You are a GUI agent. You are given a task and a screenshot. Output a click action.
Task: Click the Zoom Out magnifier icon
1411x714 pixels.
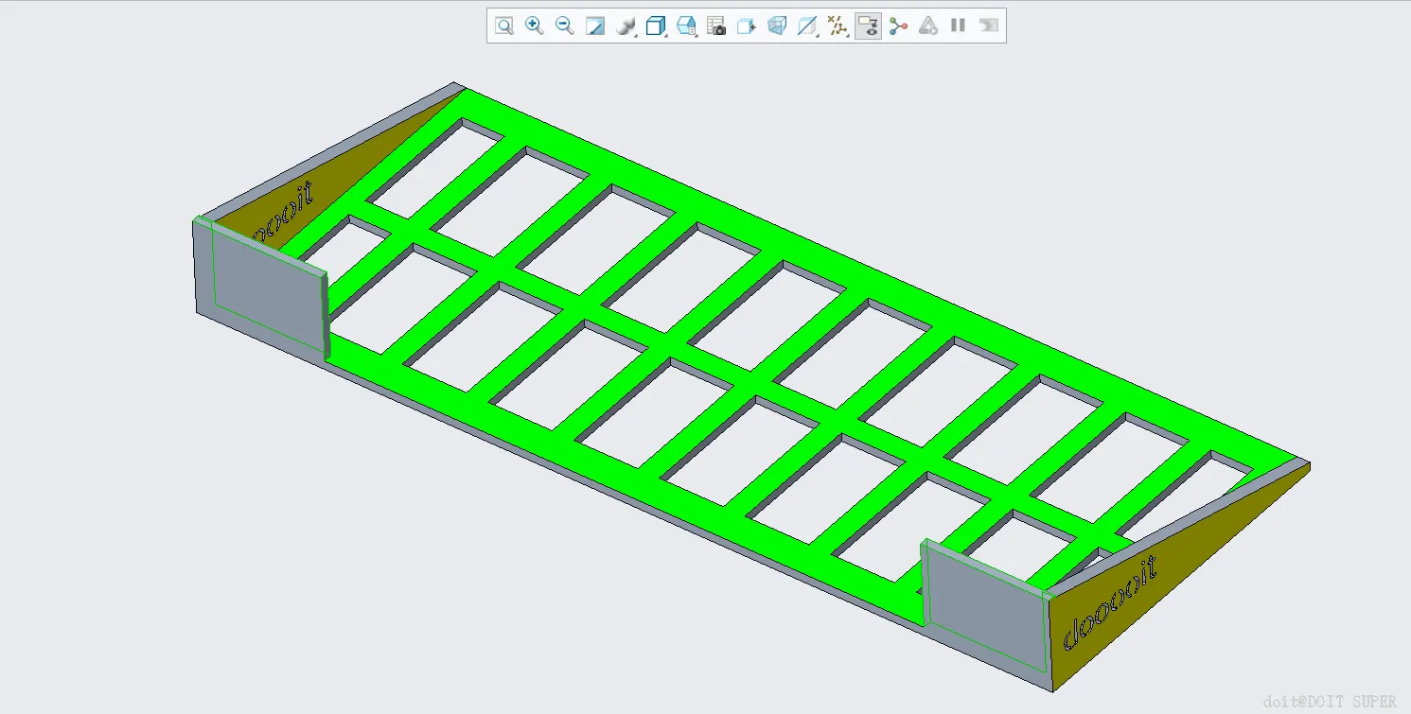[x=565, y=26]
